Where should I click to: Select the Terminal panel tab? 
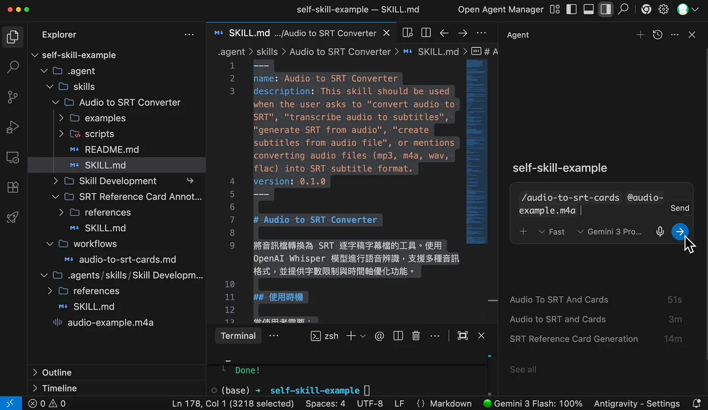238,336
